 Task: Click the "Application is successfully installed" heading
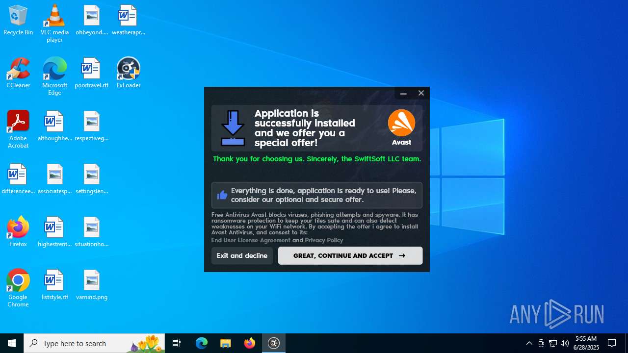(305, 128)
